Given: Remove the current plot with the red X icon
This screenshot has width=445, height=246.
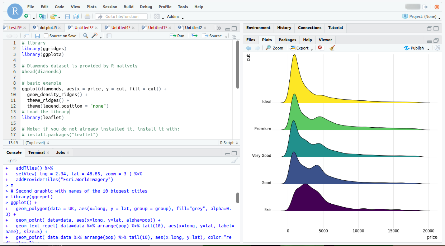Looking at the screenshot, I should coord(320,48).
